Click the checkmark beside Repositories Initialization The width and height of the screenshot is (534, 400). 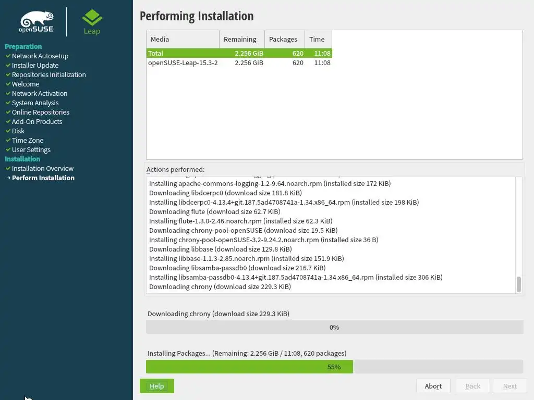coord(8,74)
